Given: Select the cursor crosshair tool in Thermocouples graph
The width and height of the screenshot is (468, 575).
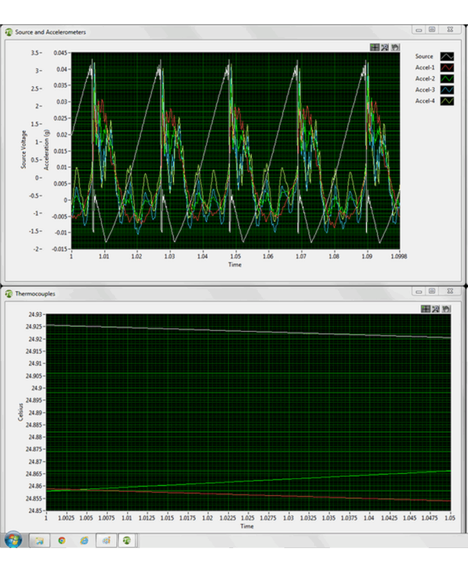Looking at the screenshot, I should coord(425,308).
